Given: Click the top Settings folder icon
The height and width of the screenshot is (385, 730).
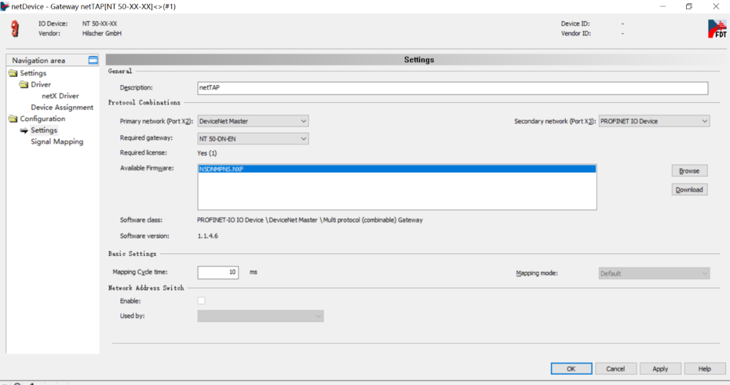Looking at the screenshot, I should (14, 73).
